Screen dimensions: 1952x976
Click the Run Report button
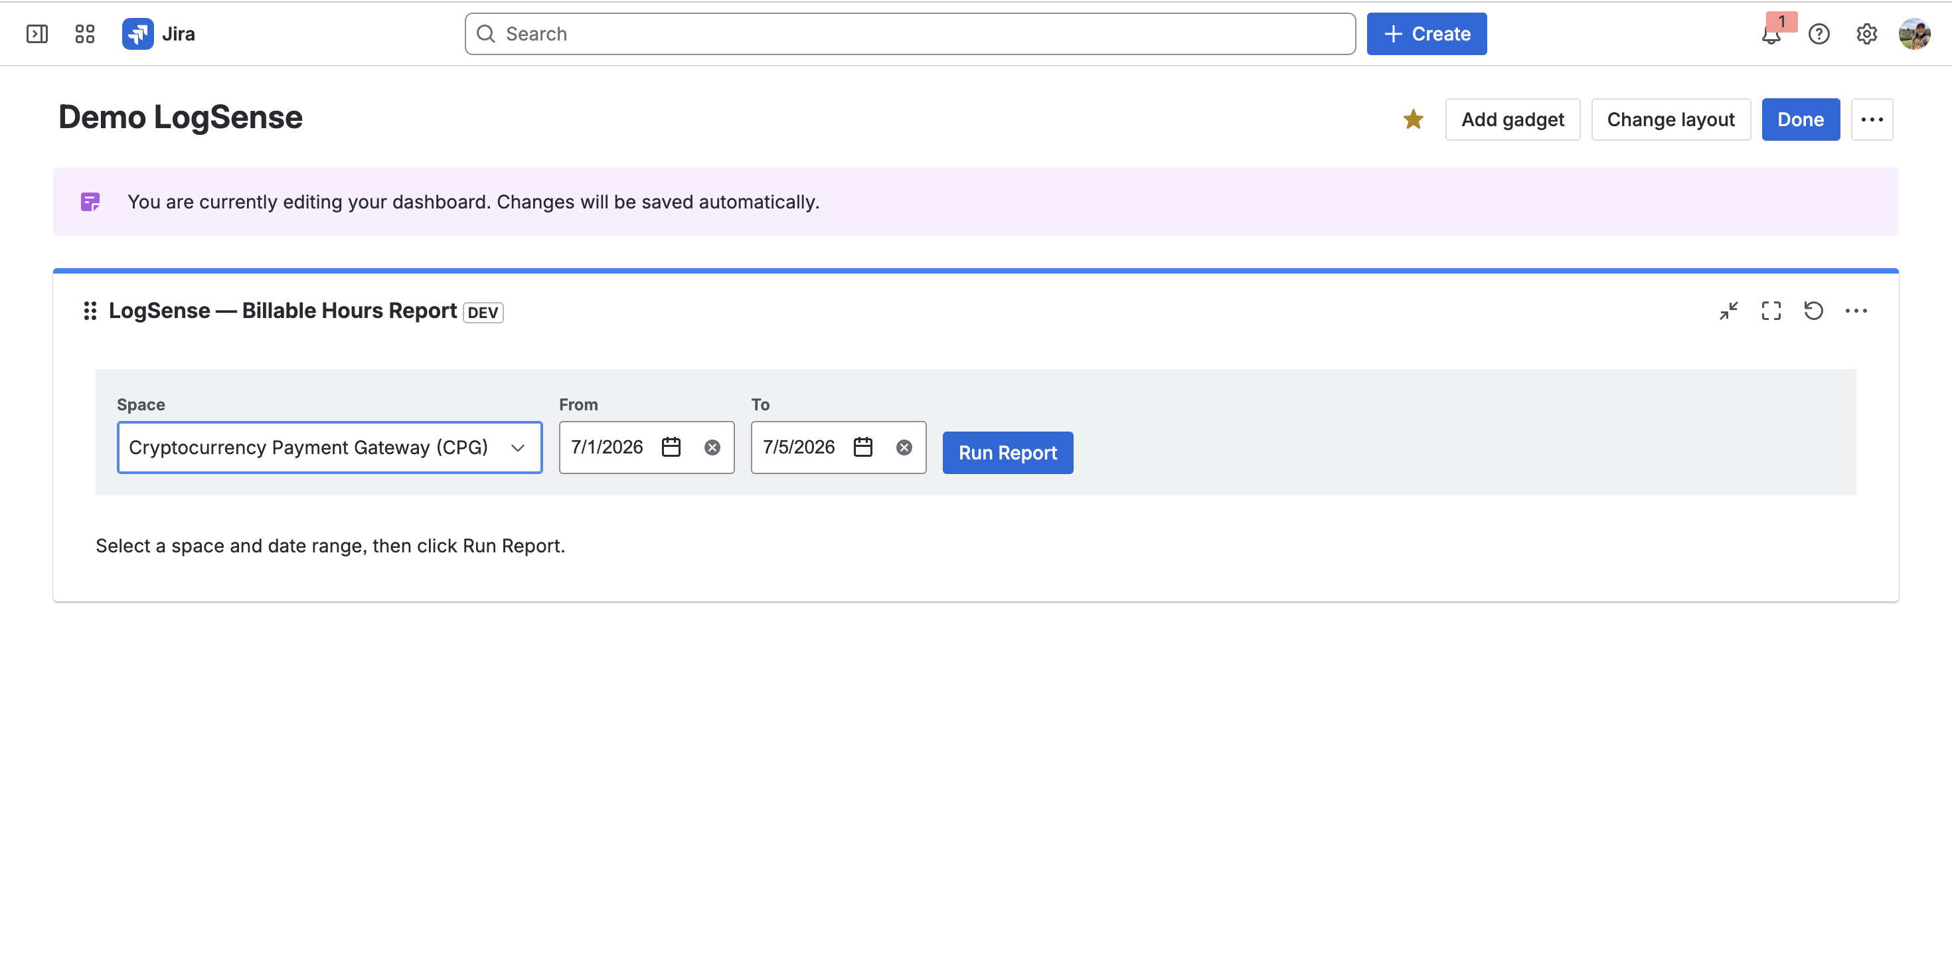click(1008, 453)
